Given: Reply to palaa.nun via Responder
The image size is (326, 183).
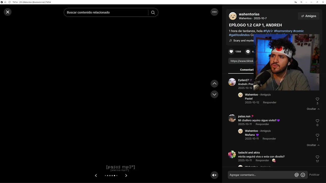Looking at the screenshot, I should tap(262, 124).
